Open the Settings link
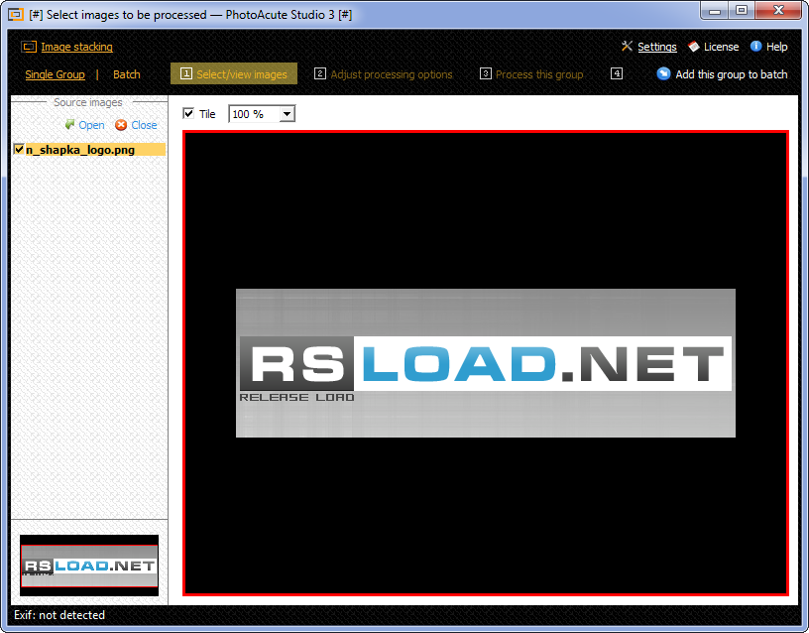Screen dimensions: 809x633 656,47
